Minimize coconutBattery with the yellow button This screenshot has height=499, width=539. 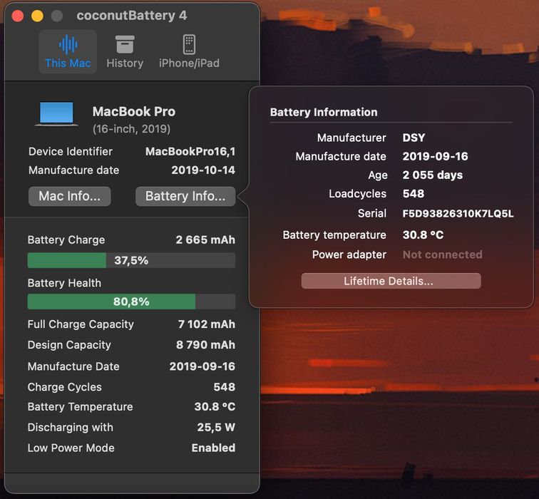pyautogui.click(x=37, y=16)
